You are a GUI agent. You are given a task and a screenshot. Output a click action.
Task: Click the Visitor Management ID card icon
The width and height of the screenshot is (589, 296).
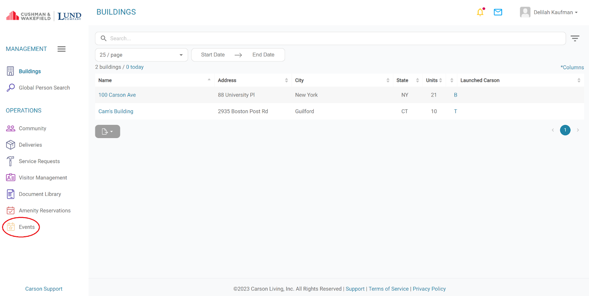click(11, 178)
